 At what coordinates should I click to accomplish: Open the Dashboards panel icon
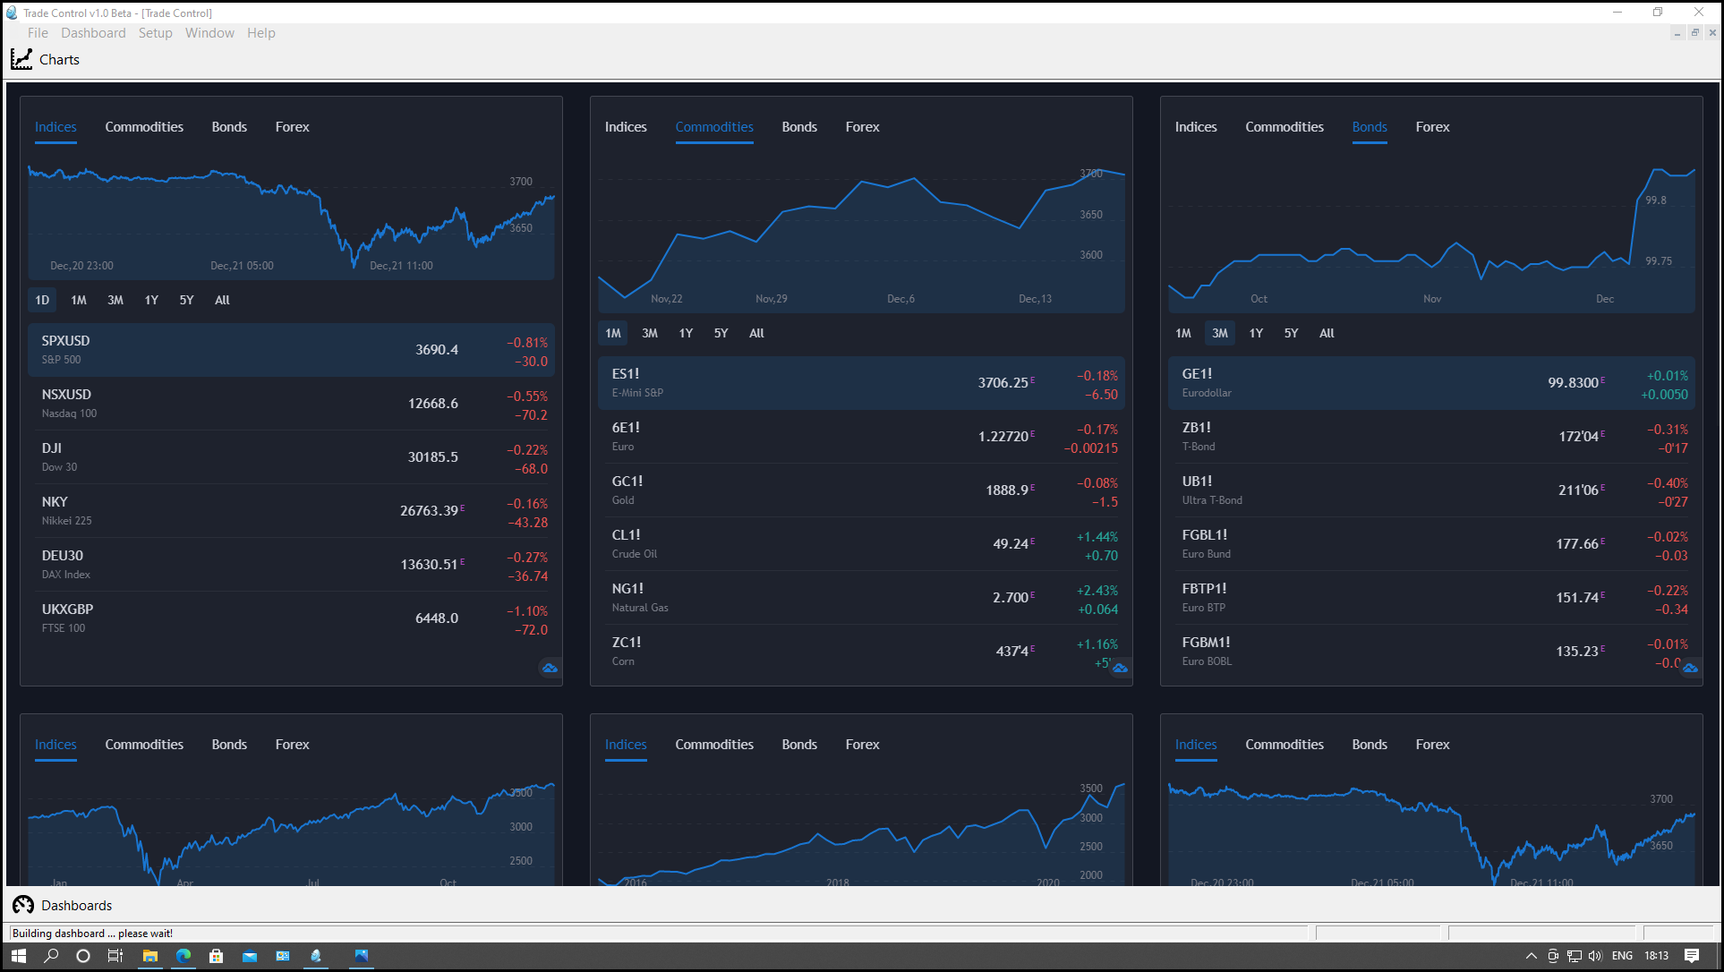pos(22,905)
